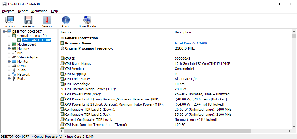
Task: Click the horizontal scrollbar right arrow
Action: pos(290,131)
